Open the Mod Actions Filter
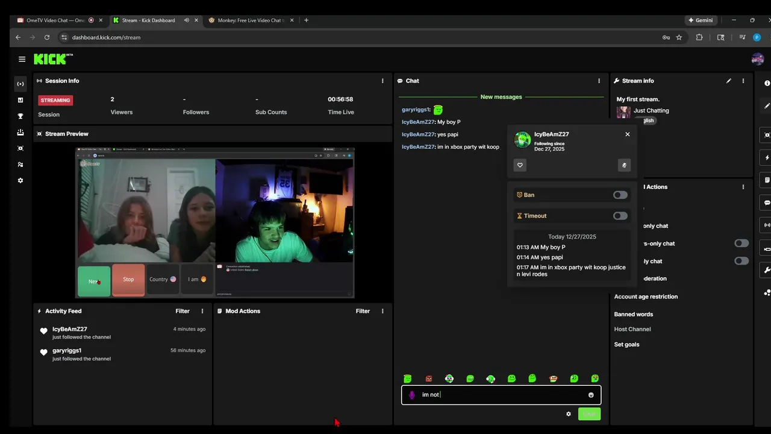This screenshot has height=434, width=771. pos(363,311)
